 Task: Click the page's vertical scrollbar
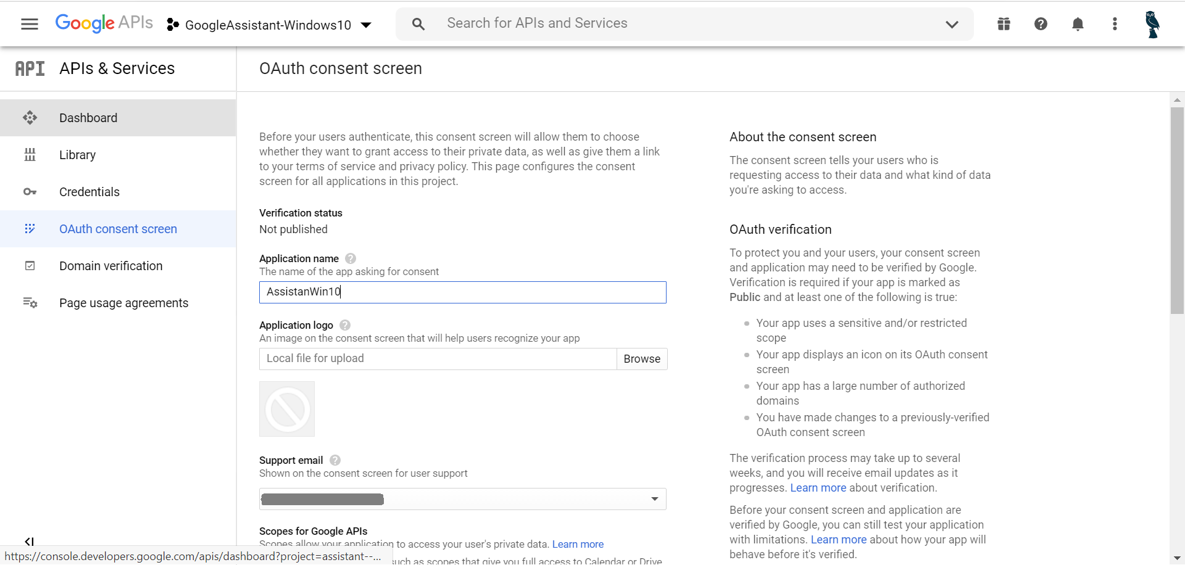click(x=1177, y=210)
